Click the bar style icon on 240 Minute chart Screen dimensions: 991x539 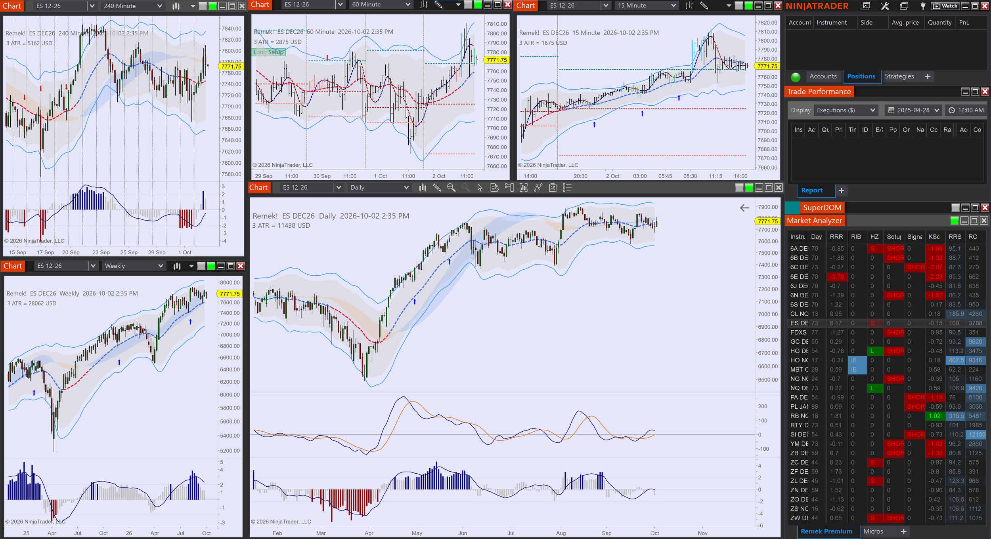[176, 6]
